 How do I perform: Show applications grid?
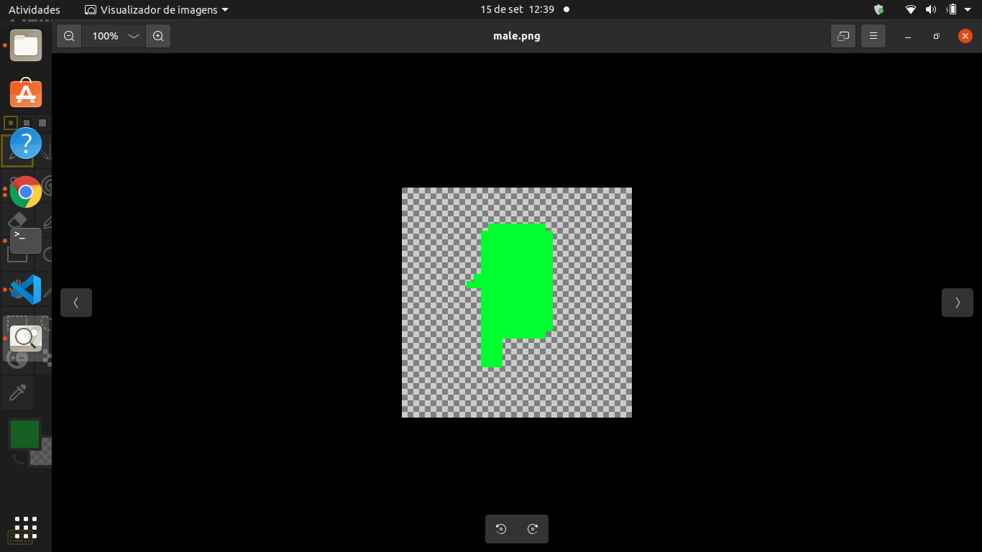click(x=26, y=528)
